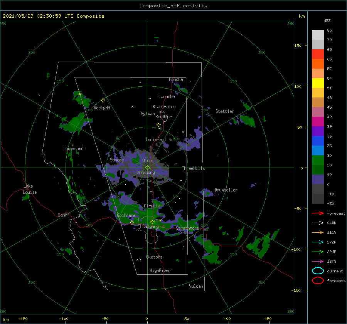Click the white plus marker east of ThreeHills

pyautogui.click(x=218, y=155)
